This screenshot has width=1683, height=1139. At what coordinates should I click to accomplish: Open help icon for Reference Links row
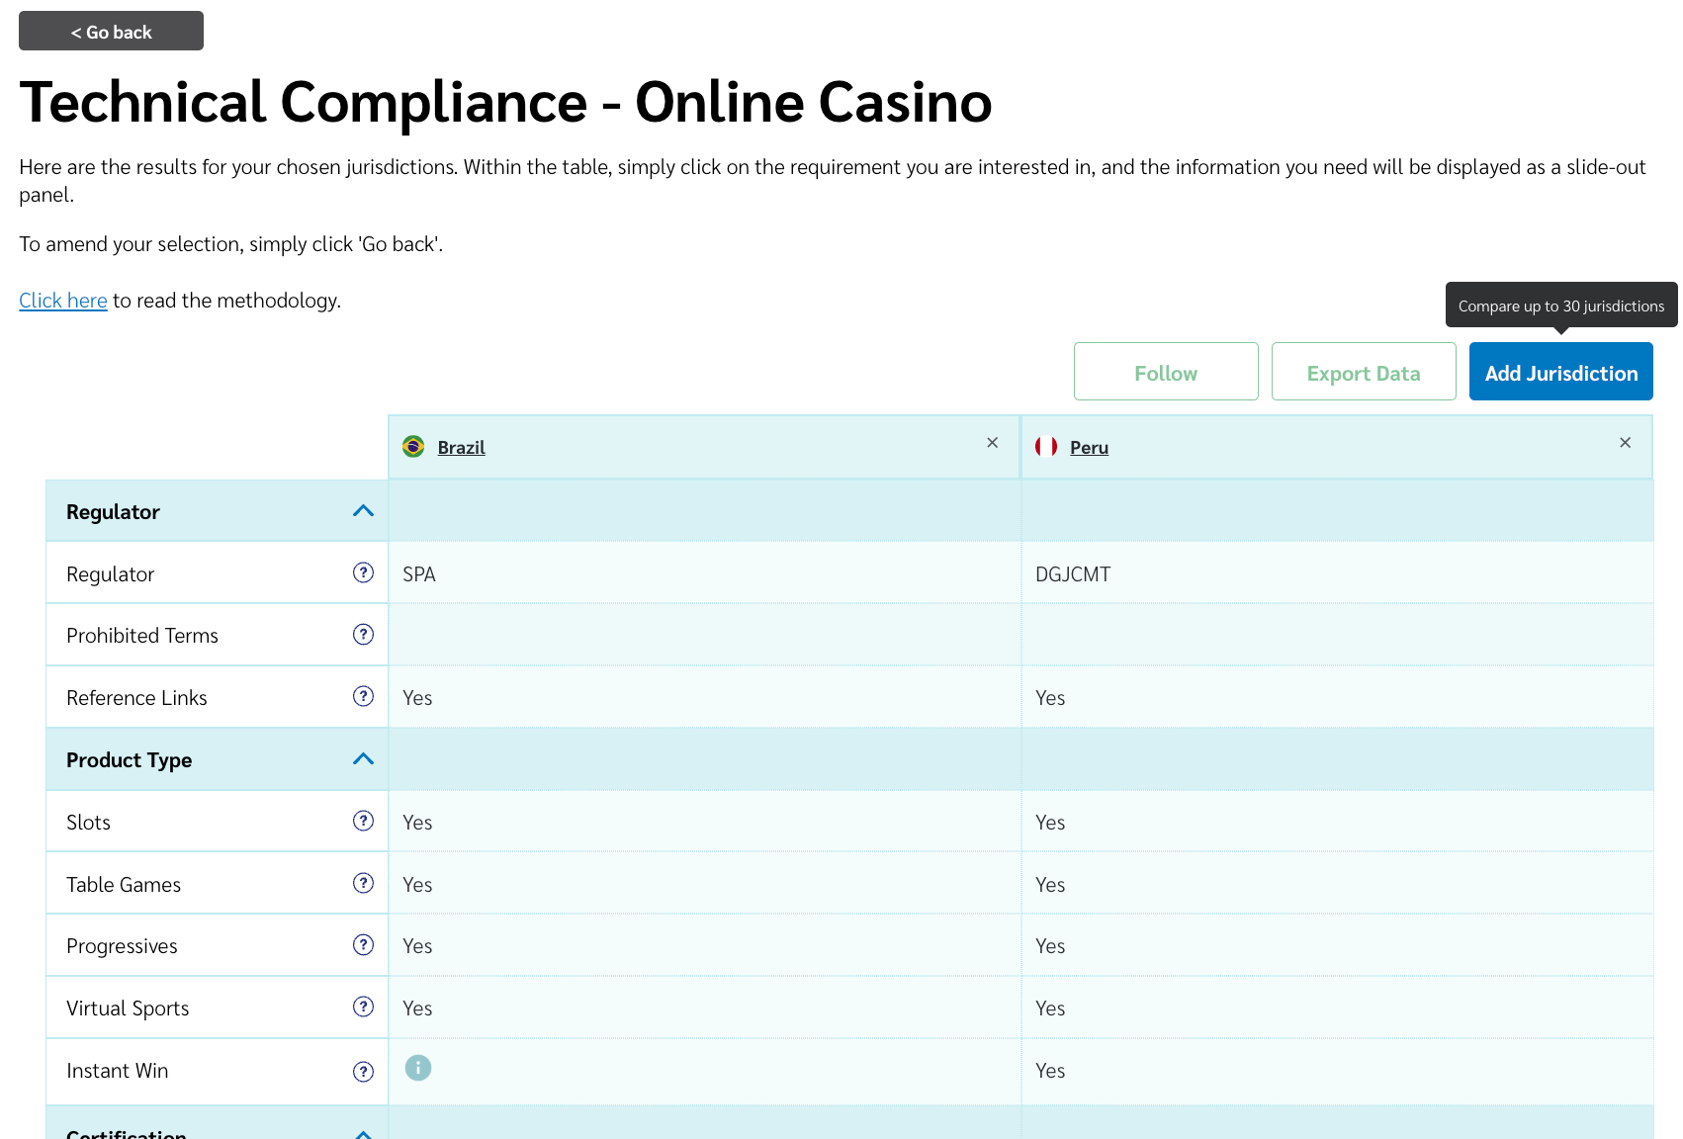pyautogui.click(x=363, y=696)
